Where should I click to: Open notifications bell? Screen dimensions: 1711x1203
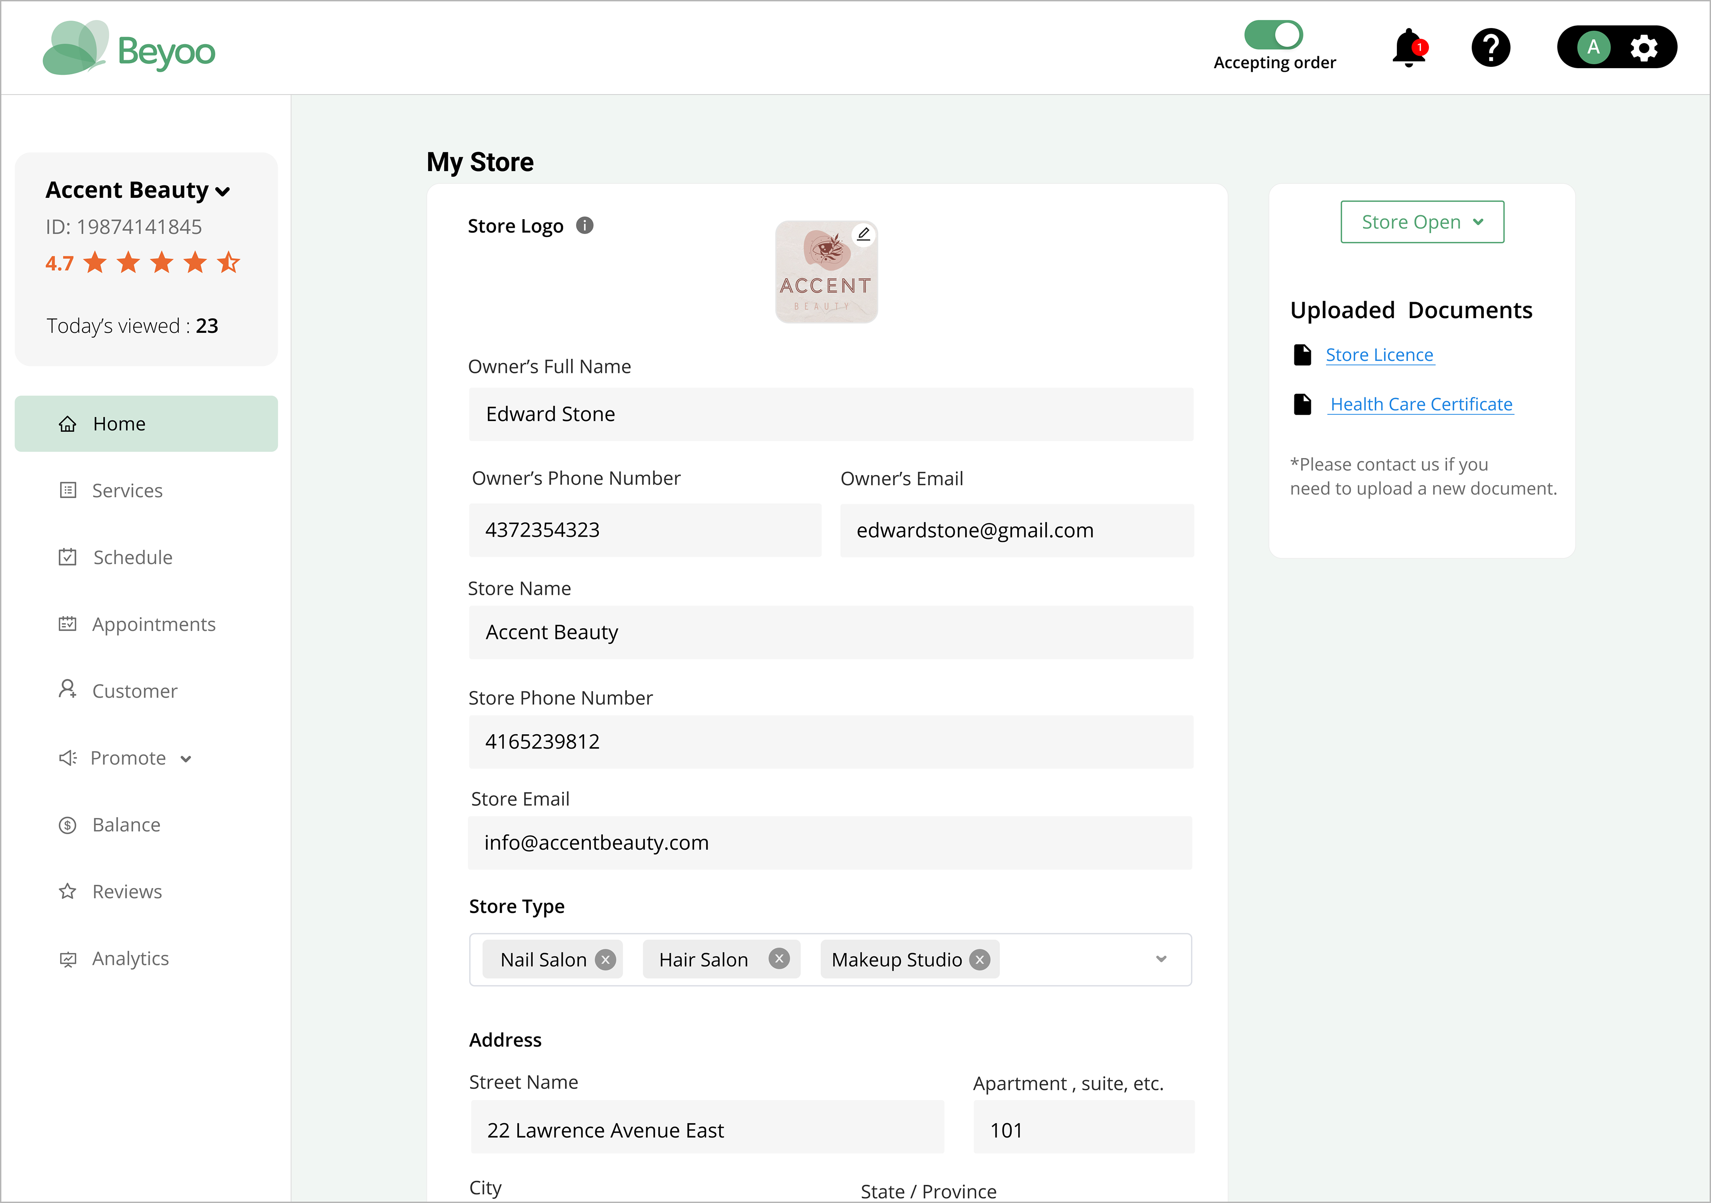[1409, 49]
